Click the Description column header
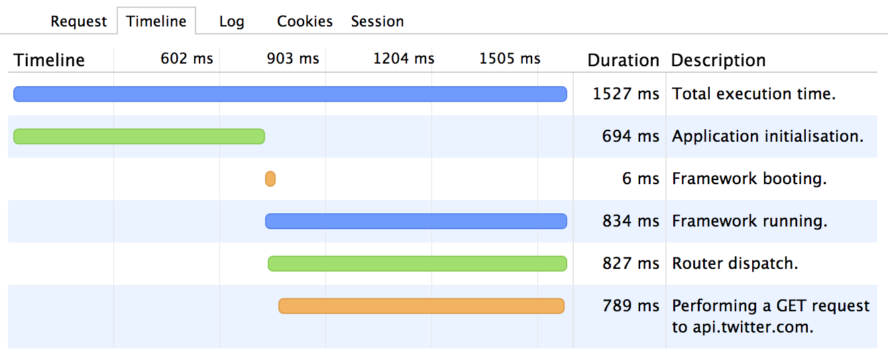 [x=718, y=60]
